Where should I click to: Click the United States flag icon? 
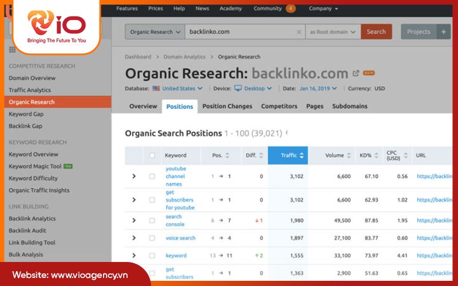coord(156,88)
